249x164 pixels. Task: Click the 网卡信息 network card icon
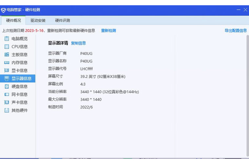tap(7, 94)
